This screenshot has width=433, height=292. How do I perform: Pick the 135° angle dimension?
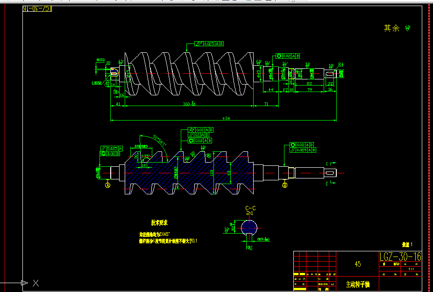click(x=147, y=156)
